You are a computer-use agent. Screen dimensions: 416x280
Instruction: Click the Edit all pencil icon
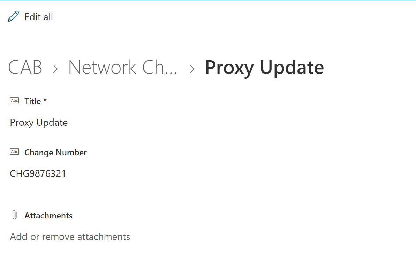point(13,17)
